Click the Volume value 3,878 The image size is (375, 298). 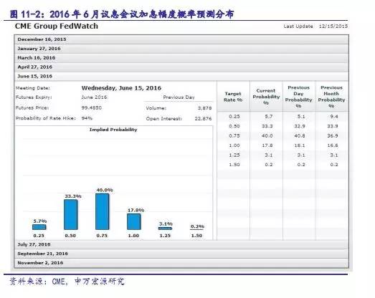(x=205, y=108)
